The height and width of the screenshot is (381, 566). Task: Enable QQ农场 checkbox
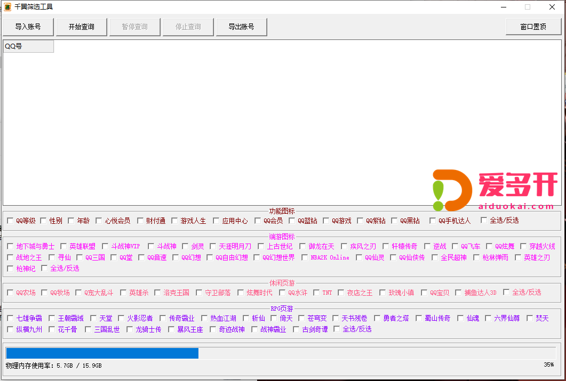tap(11, 293)
